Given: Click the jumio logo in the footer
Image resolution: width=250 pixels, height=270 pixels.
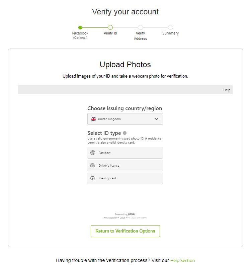Looking at the screenshot, I should click(131, 214).
